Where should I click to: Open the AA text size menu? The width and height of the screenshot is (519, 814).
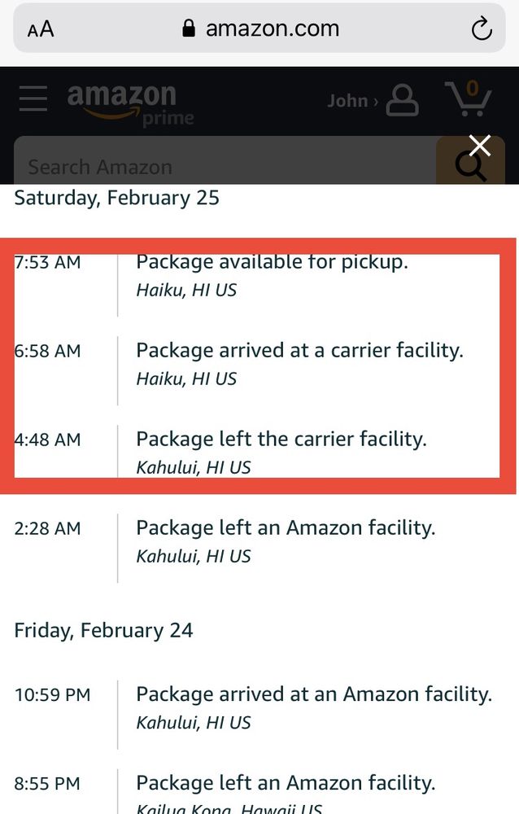click(40, 30)
